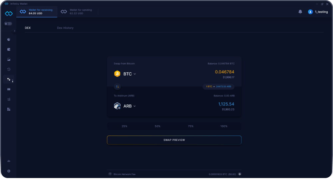333x179 pixels.
Task: Open the wallet icon in sidebar
Action: tap(9, 49)
